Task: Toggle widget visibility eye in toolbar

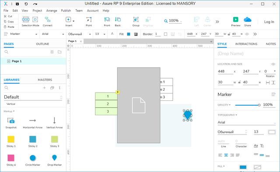Action: click(247, 34)
